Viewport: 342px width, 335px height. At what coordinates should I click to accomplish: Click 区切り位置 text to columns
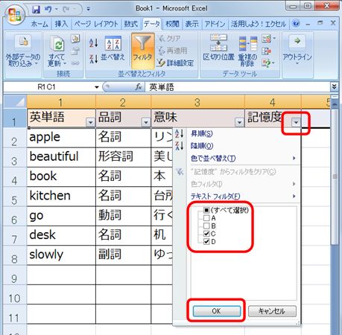tap(218, 48)
